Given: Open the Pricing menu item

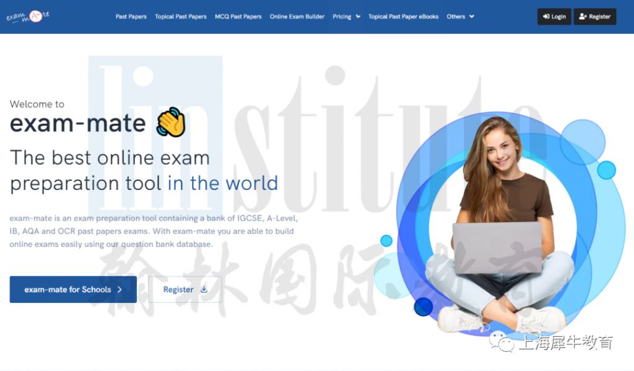Looking at the screenshot, I should coord(342,17).
